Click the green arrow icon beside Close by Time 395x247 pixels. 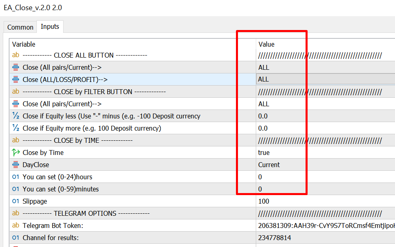click(x=16, y=152)
